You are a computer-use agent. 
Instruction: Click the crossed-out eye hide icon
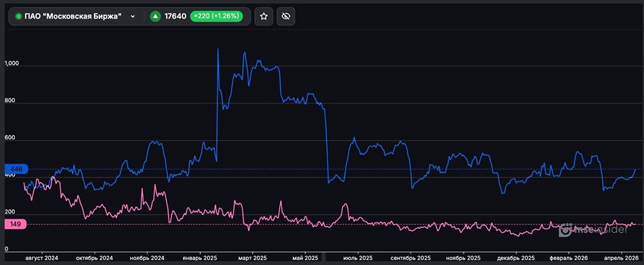tap(286, 17)
